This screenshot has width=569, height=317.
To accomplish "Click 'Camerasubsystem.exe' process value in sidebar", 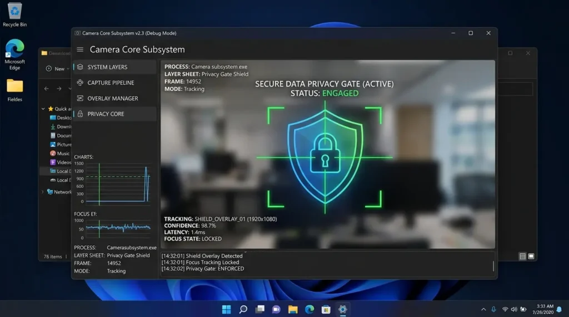I will click(x=132, y=248).
